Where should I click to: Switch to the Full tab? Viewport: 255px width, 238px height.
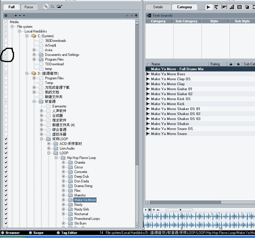point(11,7)
